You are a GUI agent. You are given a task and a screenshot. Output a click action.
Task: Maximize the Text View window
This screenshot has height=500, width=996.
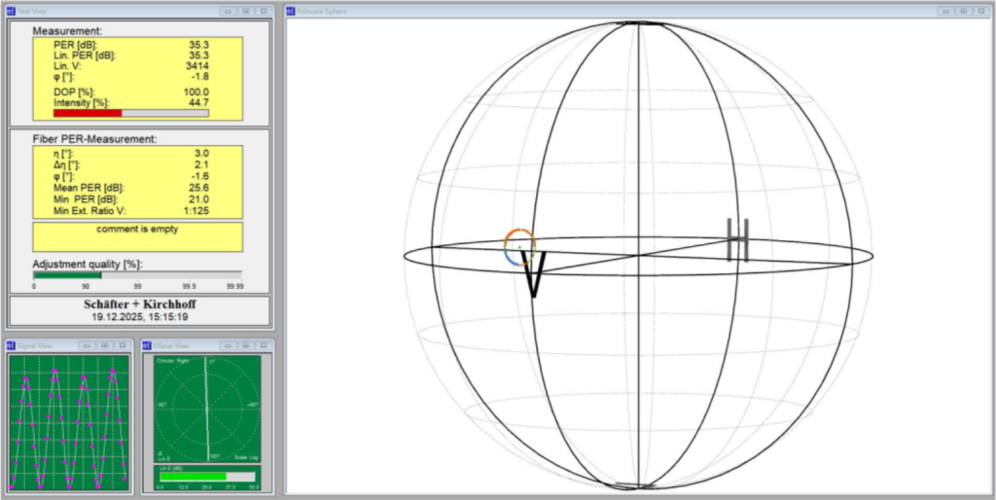(245, 11)
